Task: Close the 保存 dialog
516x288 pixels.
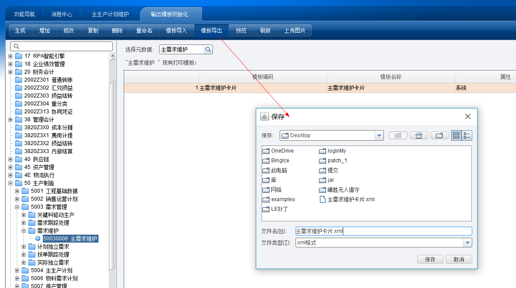Action: tap(467, 116)
